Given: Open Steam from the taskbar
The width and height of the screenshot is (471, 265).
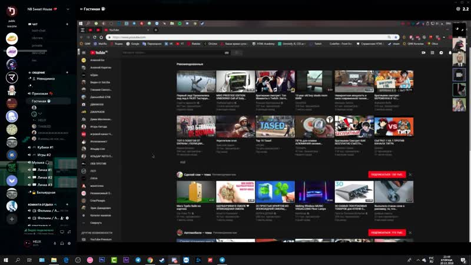Looking at the screenshot, I should (x=162, y=260).
